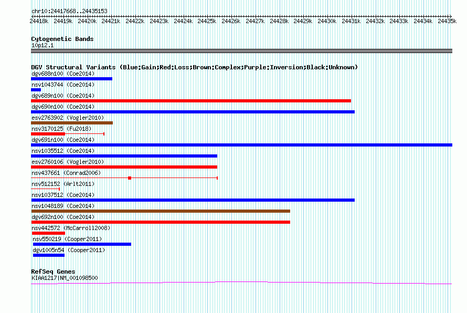Click the 10p12.1 band label
This screenshot has height=313, width=467.
click(x=43, y=45)
